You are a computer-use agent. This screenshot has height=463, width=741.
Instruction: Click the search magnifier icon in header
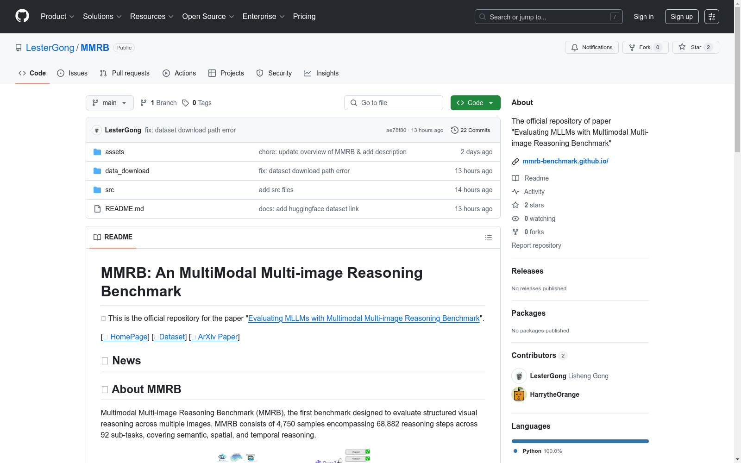coord(483,17)
